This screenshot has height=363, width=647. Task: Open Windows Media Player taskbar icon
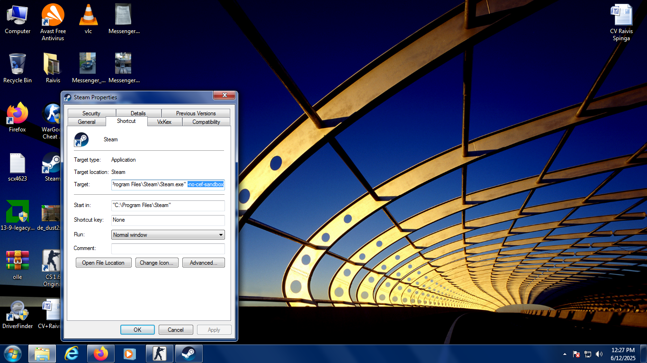130,354
